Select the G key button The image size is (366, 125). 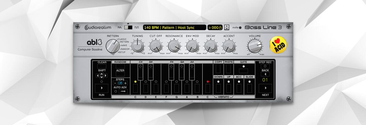coord(176,88)
